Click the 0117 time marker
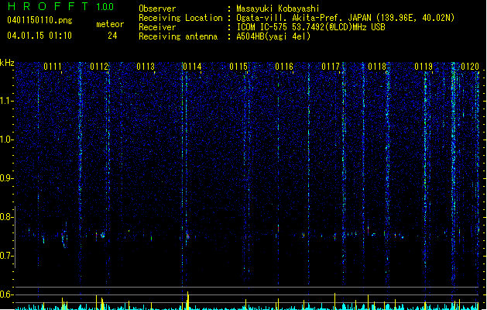The image size is (487, 310). (331, 67)
